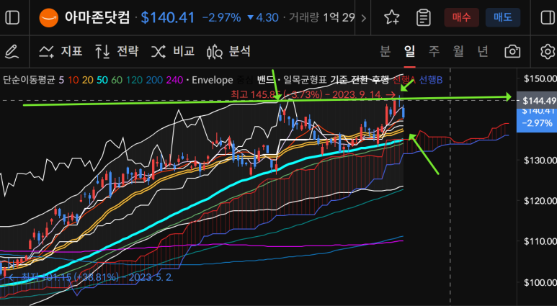The width and height of the screenshot is (557, 306).
Task: Click the $120.00 axis label
Action: pyautogui.click(x=540, y=201)
